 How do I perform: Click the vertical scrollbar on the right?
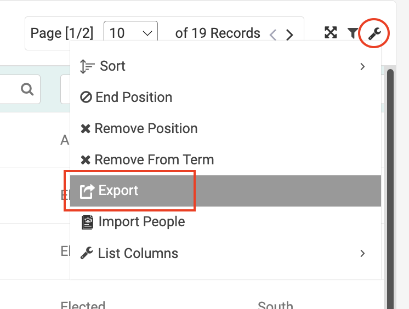390,189
